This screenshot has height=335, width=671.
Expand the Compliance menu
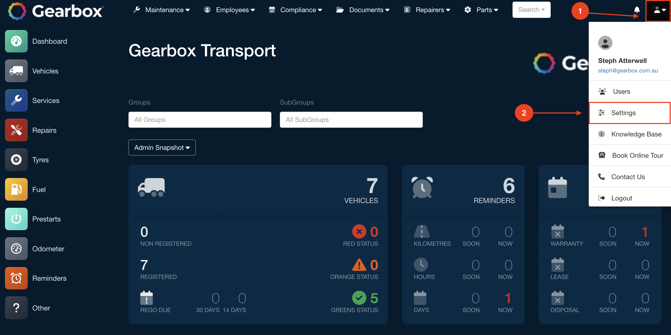[295, 10]
